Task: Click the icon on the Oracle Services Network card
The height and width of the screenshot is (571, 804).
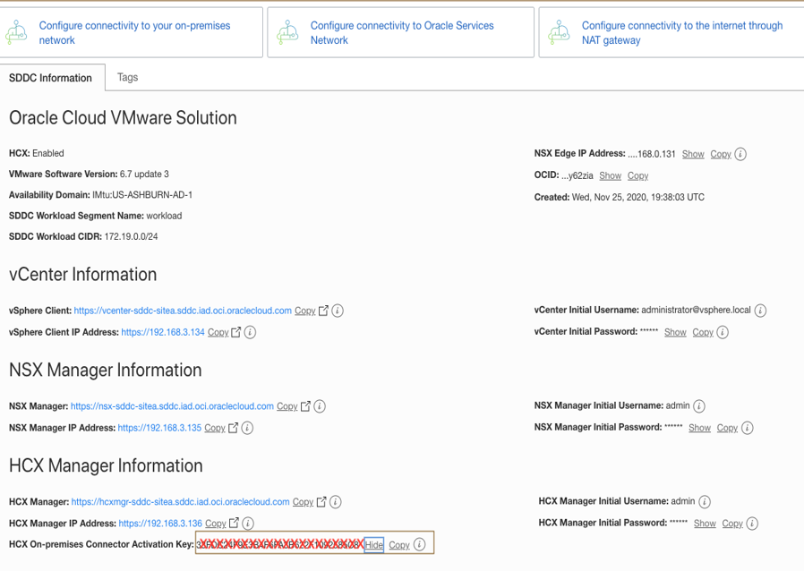Action: click(288, 32)
